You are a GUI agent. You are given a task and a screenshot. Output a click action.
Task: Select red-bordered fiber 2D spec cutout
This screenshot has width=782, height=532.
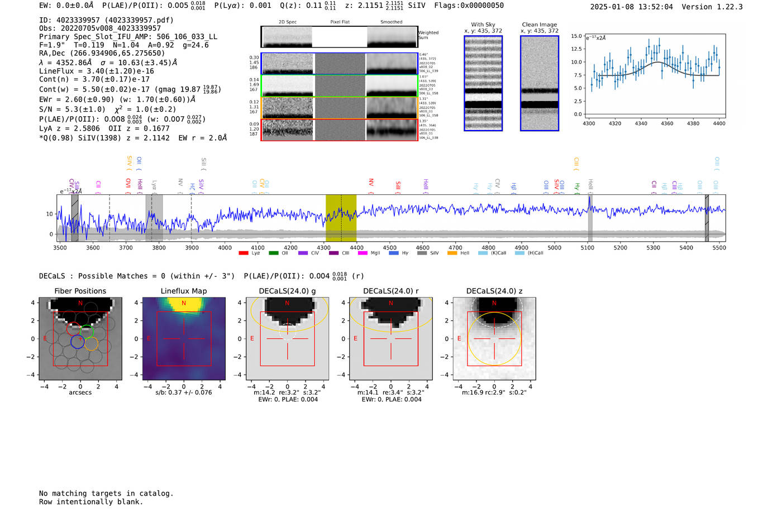tap(287, 130)
